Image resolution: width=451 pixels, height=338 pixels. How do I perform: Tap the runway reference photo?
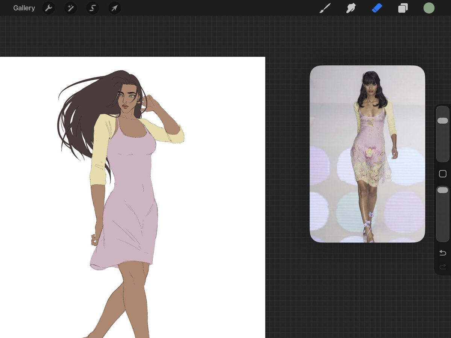click(x=367, y=154)
